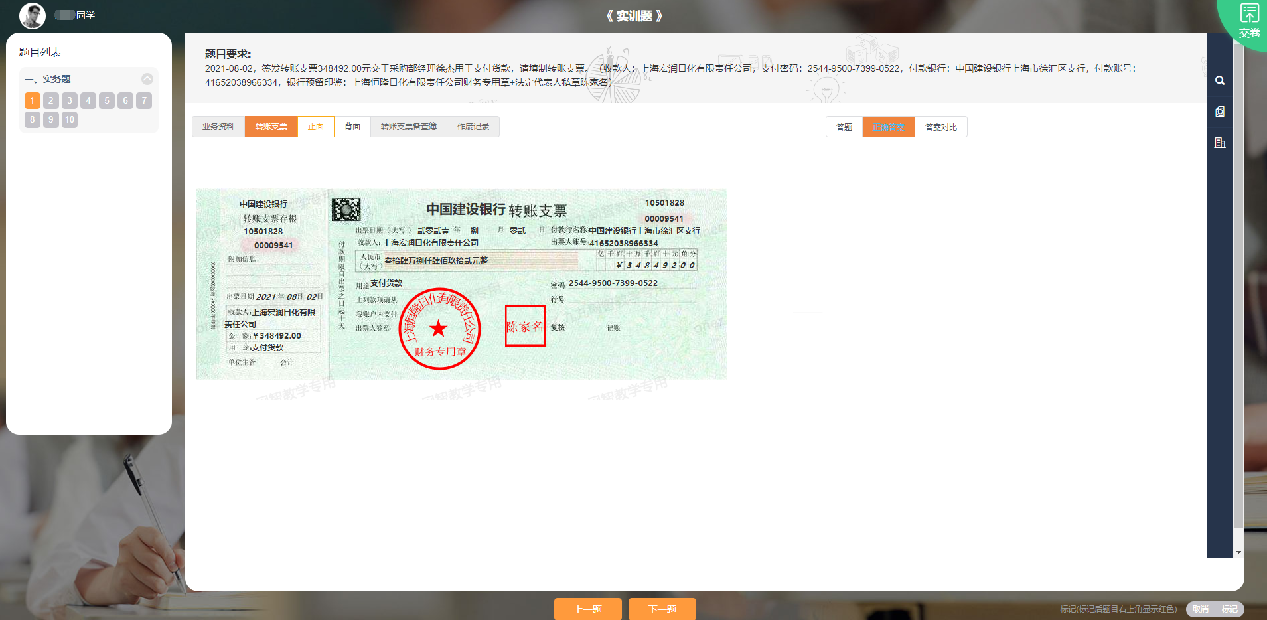Viewport: 1267px width, 620px height.
Task: Open the building report icon in sidebar
Action: tap(1220, 143)
